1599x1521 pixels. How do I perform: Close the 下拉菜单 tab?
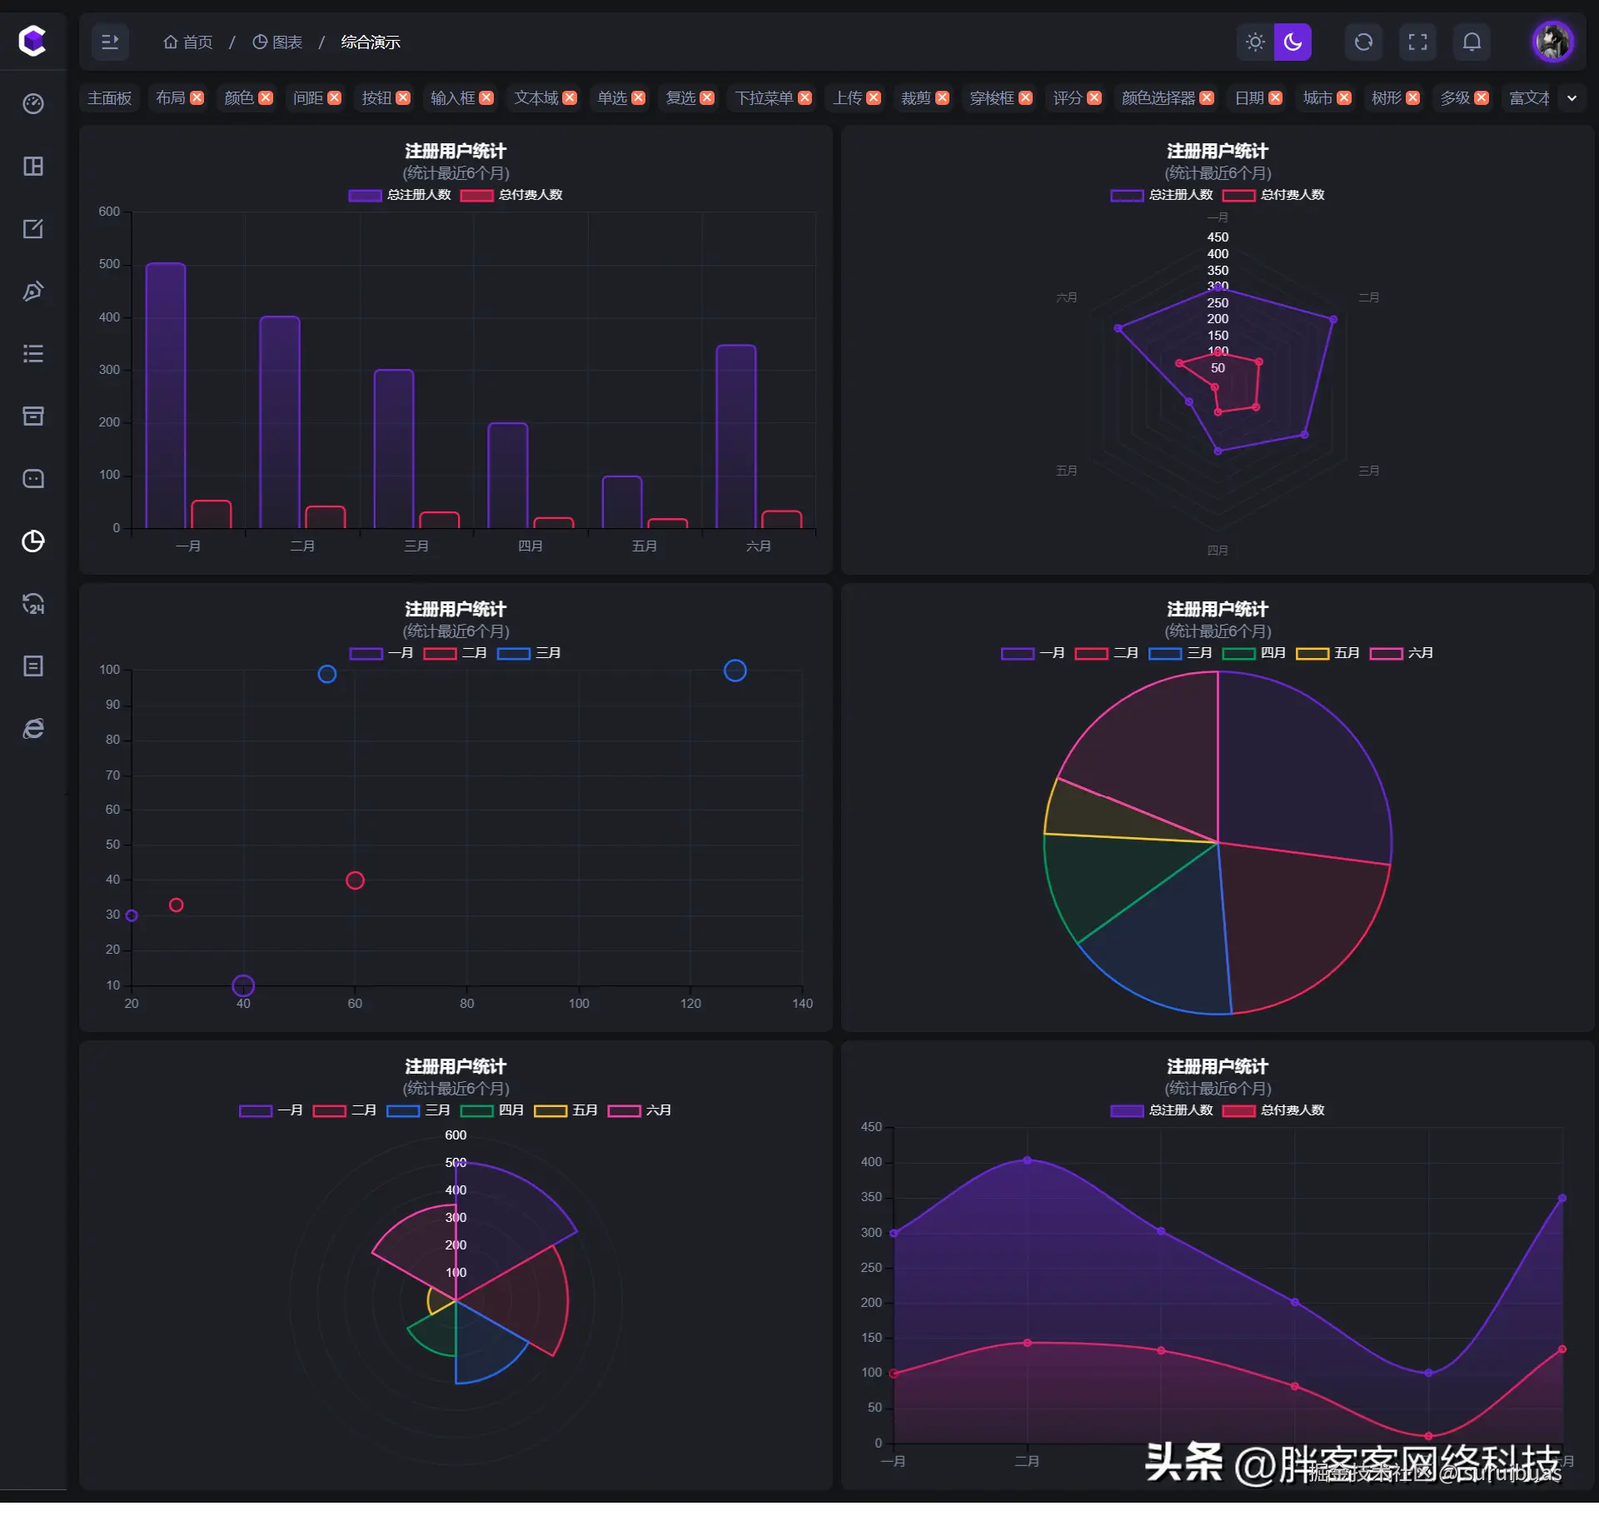point(804,98)
